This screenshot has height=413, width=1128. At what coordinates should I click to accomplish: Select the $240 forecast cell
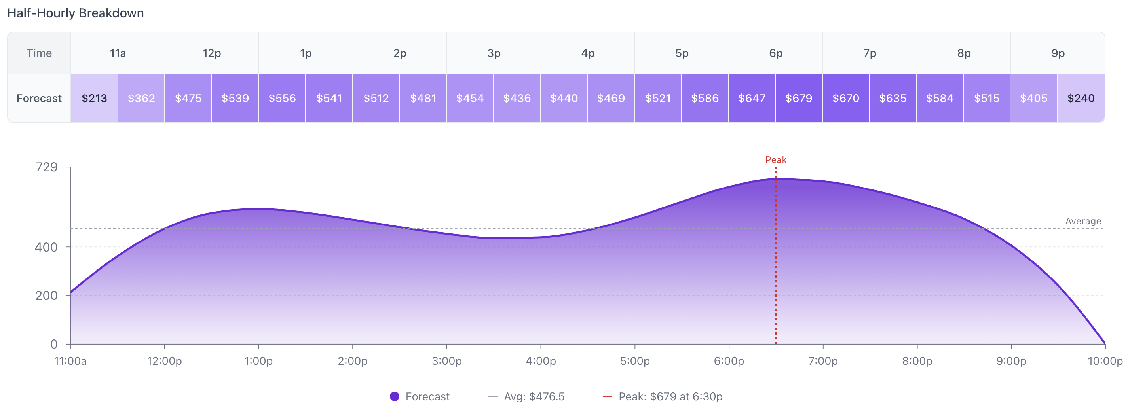[1081, 98]
